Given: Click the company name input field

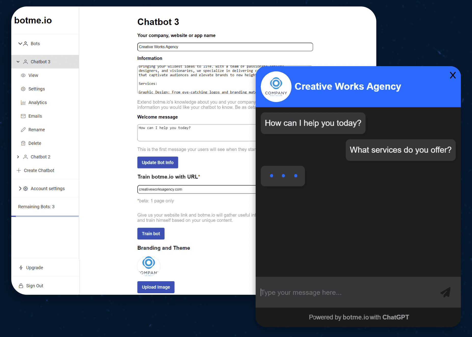Looking at the screenshot, I should click(225, 47).
